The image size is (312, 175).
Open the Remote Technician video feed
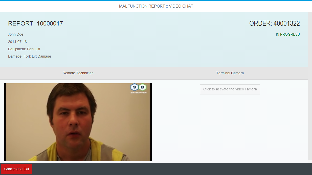click(78, 122)
